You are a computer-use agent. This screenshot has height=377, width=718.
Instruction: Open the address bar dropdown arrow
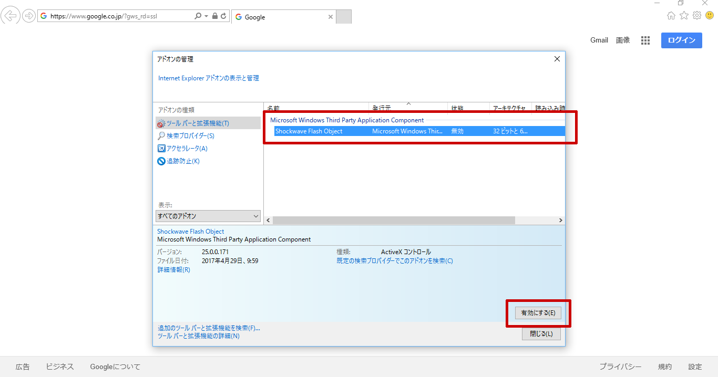(x=206, y=16)
